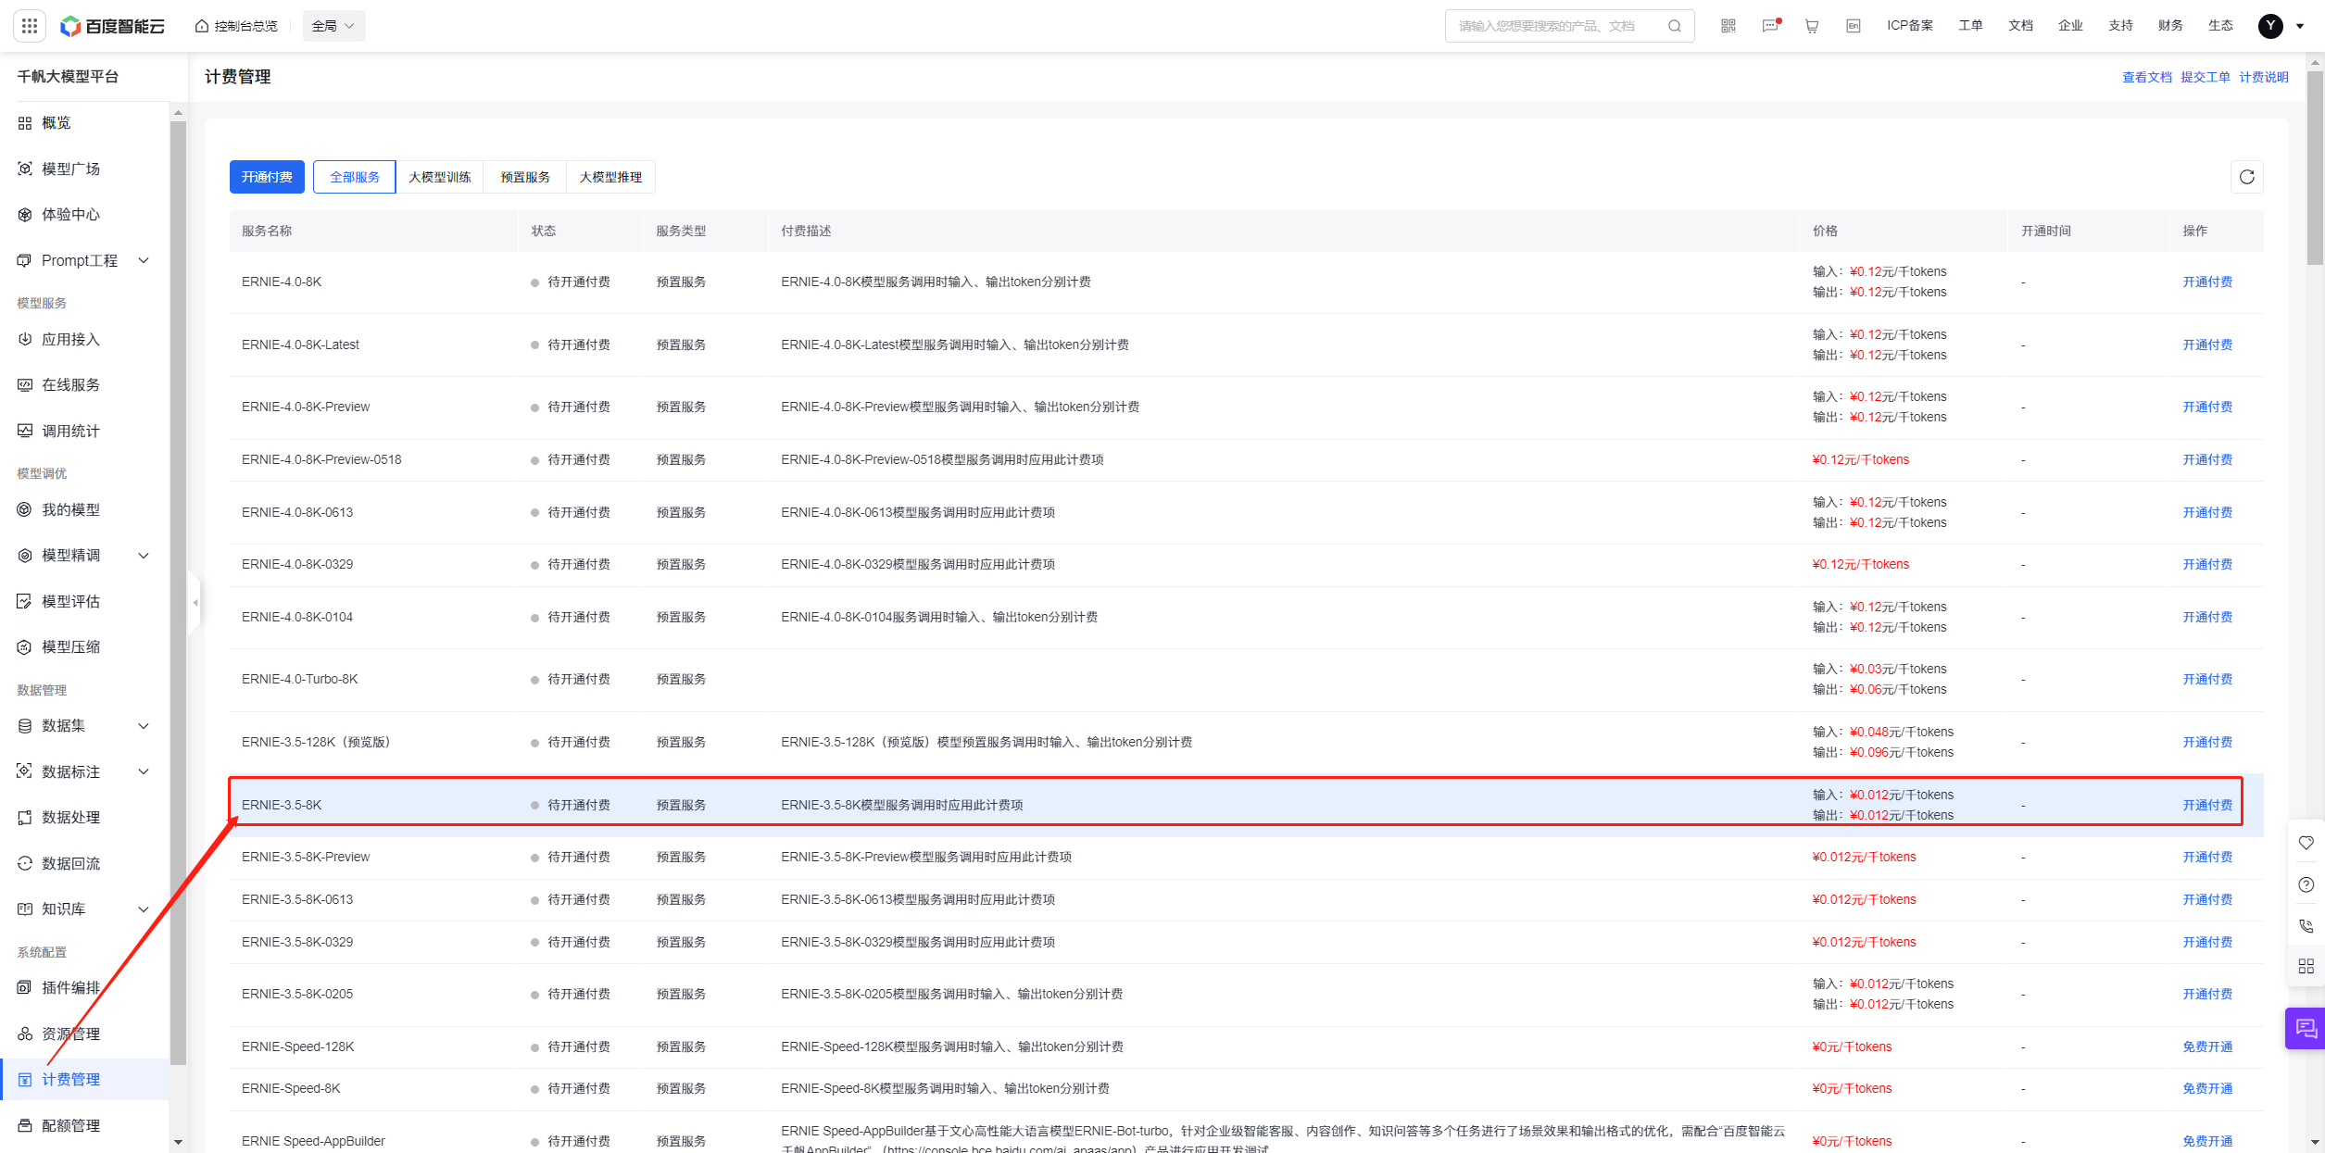Click the page vertical scrollbar
Viewport: 2325px width, 1153px height.
pos(2315,167)
